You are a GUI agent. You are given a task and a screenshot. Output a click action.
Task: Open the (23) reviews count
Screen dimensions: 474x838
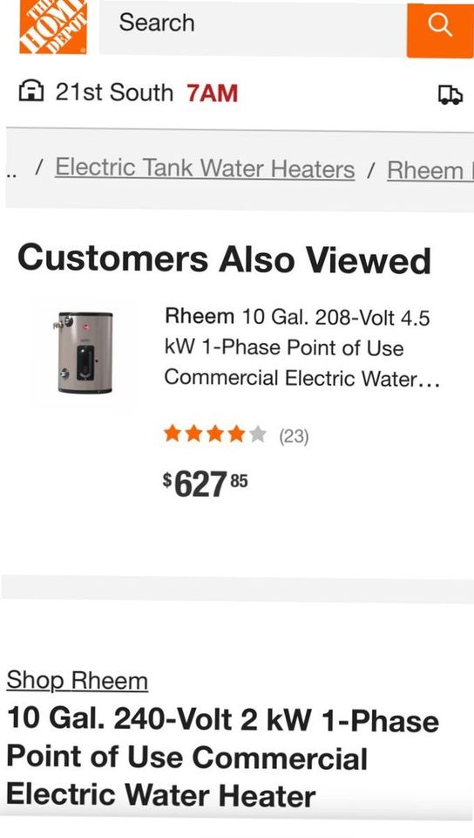[x=294, y=436]
